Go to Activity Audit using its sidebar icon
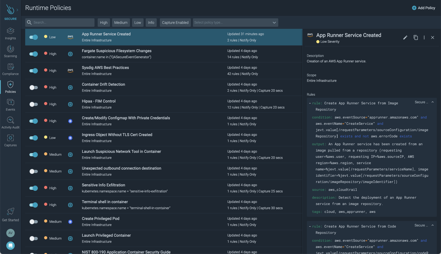 (x=10, y=122)
